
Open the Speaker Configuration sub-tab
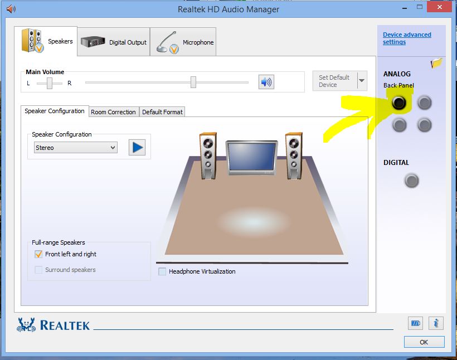click(x=55, y=111)
